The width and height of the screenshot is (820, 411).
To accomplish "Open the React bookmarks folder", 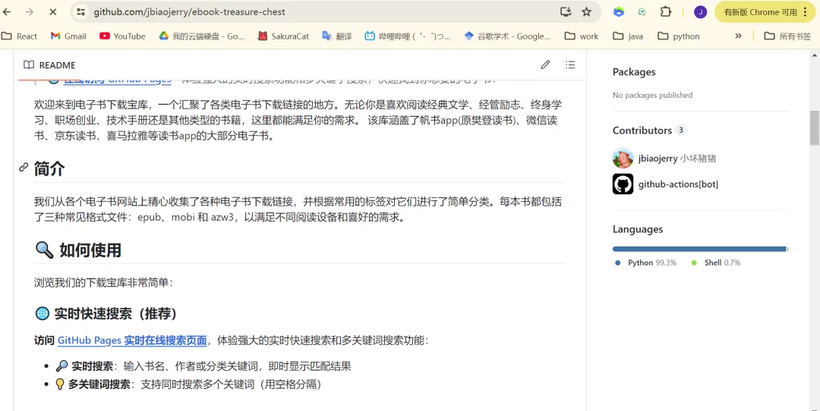I will tap(19, 36).
